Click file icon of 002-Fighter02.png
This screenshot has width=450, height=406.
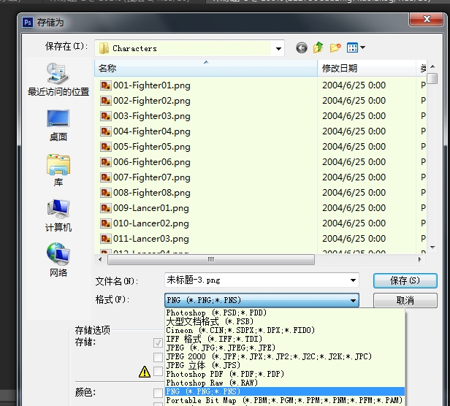(106, 101)
